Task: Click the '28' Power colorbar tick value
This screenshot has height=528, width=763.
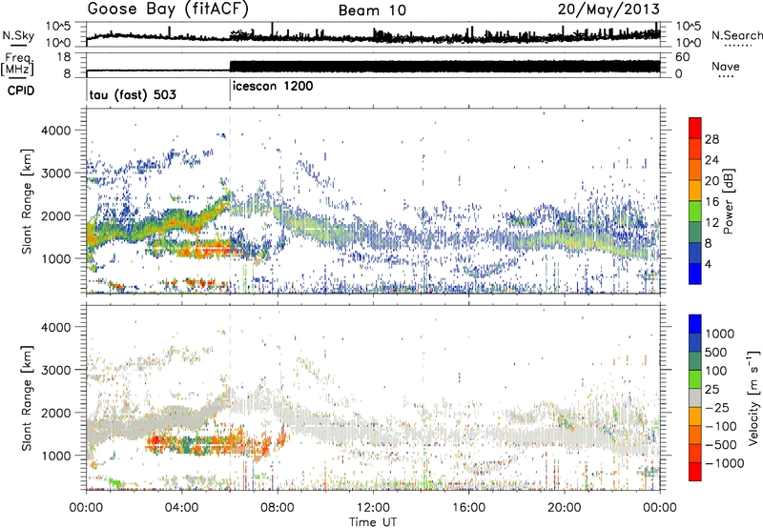Action: coord(711,139)
